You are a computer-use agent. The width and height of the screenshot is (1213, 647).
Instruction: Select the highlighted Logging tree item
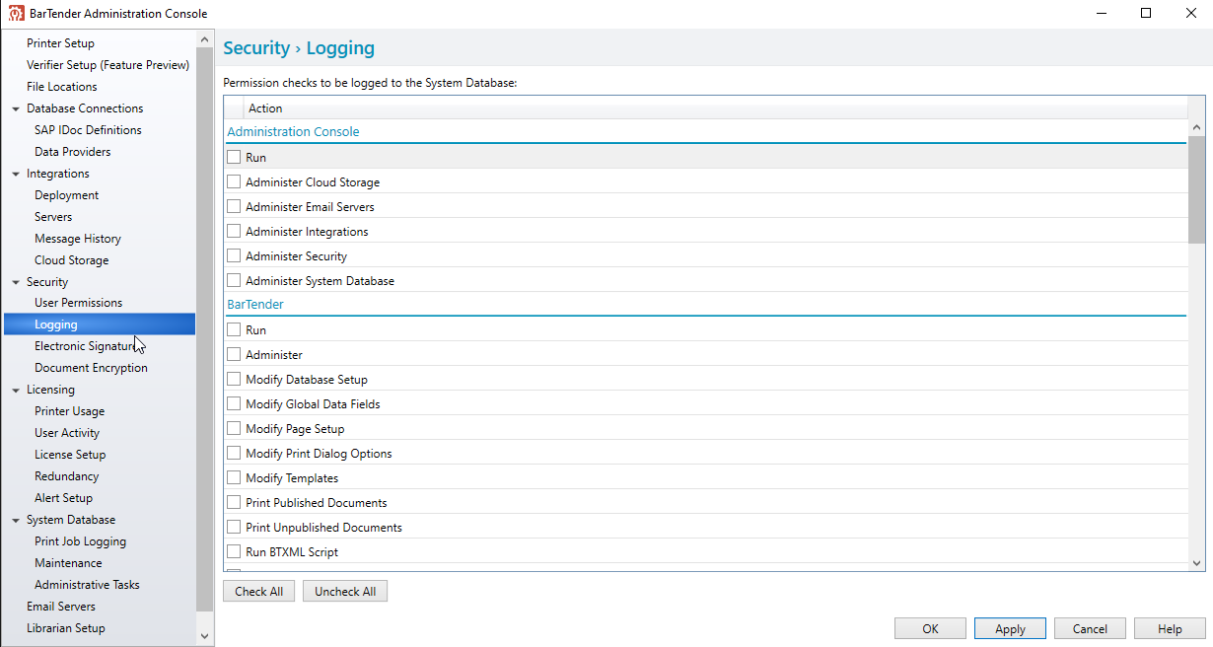coord(100,324)
